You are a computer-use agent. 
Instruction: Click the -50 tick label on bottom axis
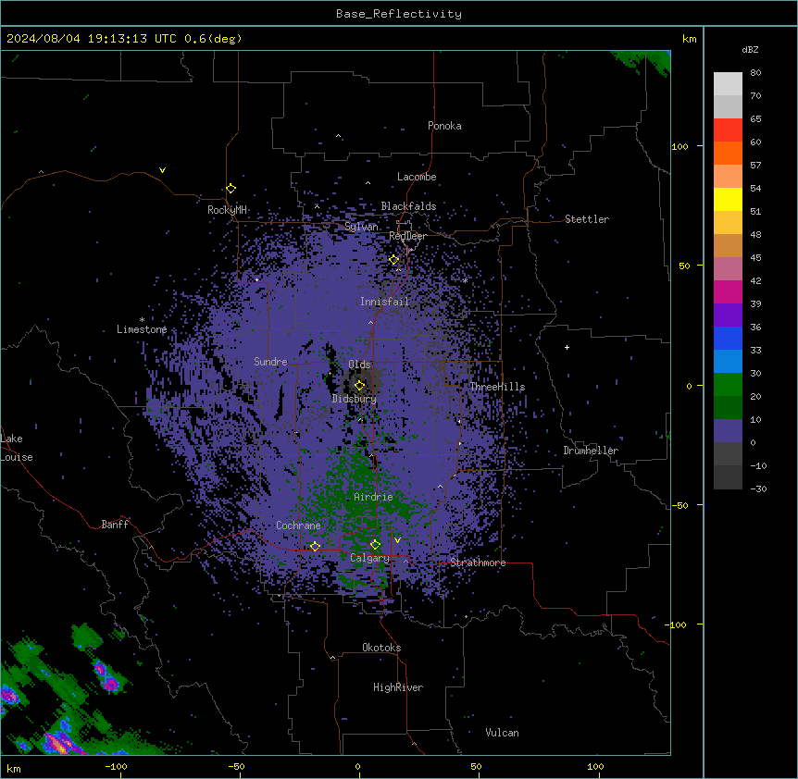tap(236, 766)
